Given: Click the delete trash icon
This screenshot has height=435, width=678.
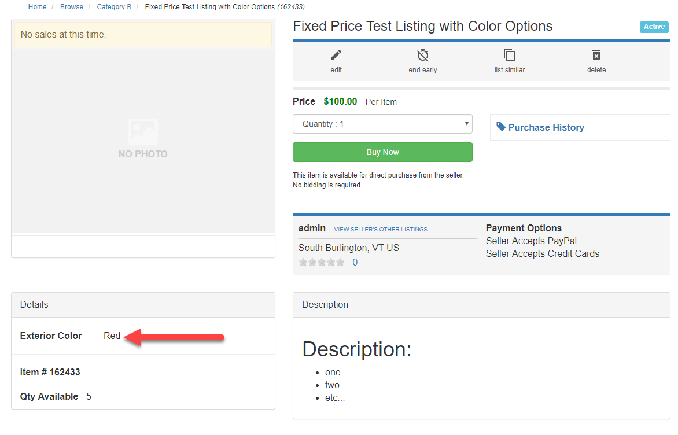Looking at the screenshot, I should (x=596, y=55).
